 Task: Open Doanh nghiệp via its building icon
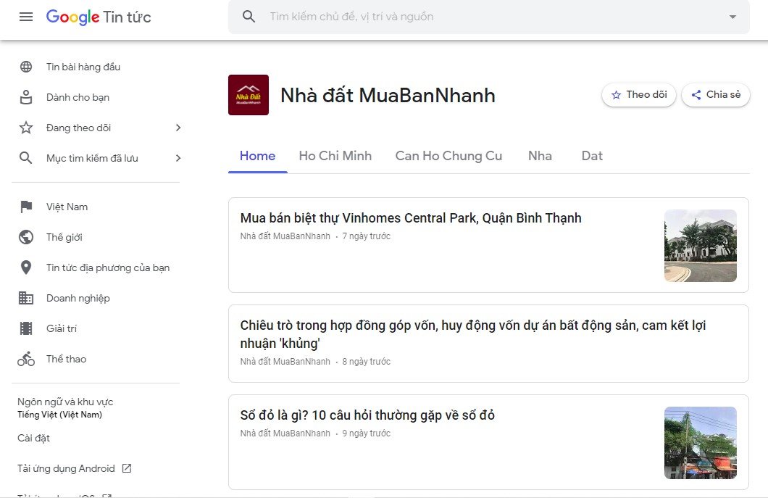(26, 298)
